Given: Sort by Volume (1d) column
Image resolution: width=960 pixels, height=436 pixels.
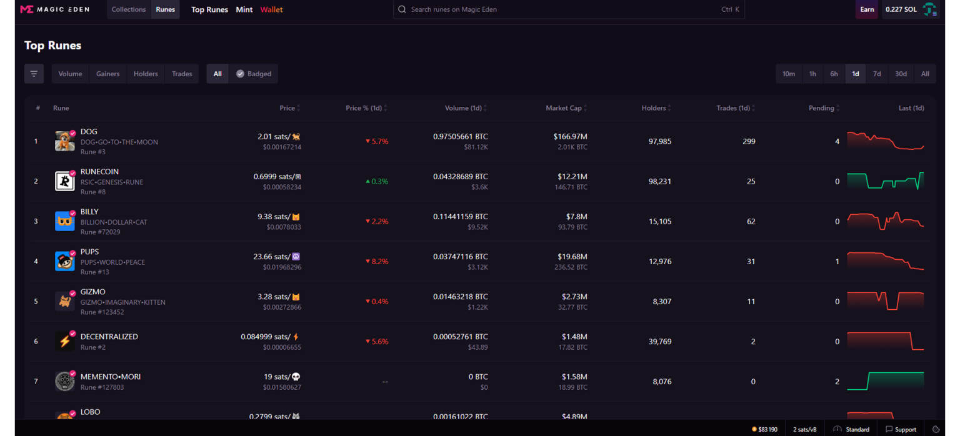Looking at the screenshot, I should tap(466, 108).
